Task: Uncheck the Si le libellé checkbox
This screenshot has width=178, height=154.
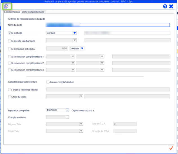Action: (10, 33)
